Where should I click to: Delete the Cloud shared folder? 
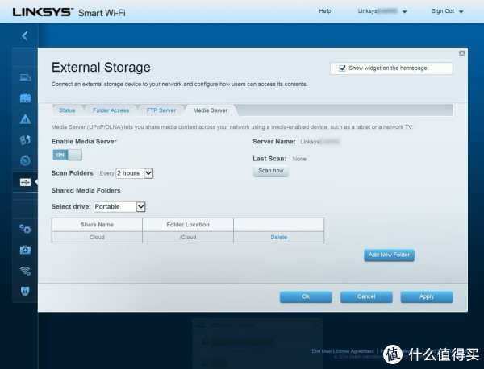pos(279,238)
